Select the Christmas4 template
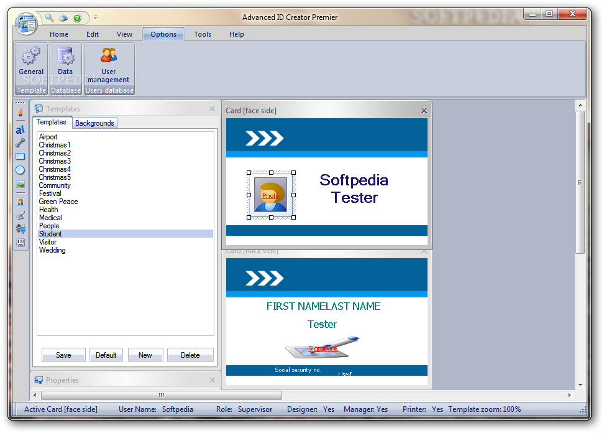The width and height of the screenshot is (604, 433). pyautogui.click(x=126, y=169)
